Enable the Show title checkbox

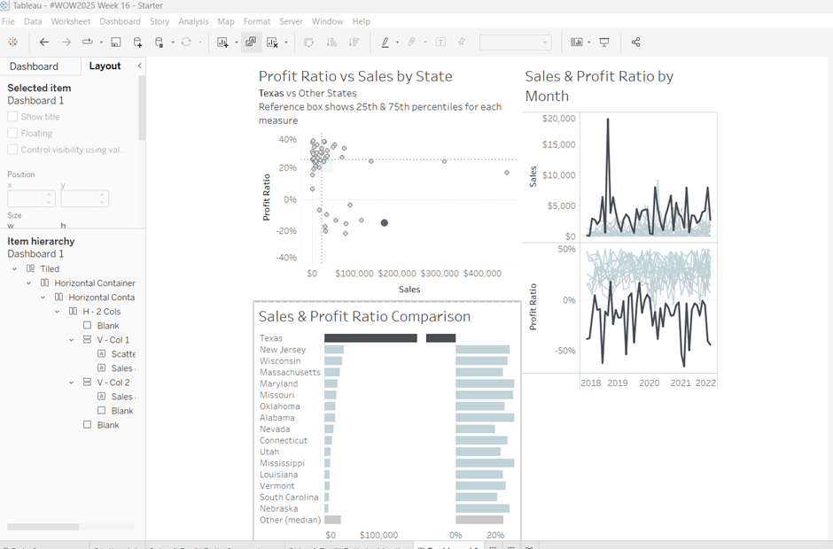point(12,117)
